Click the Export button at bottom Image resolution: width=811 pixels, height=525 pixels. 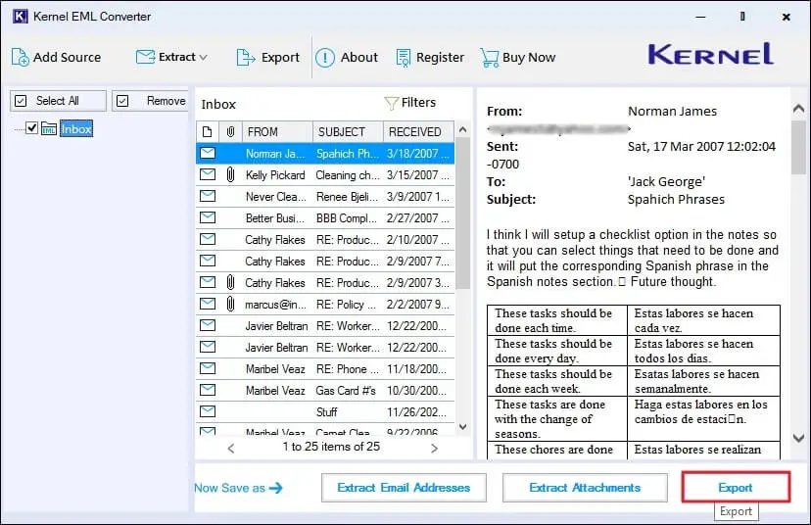(x=736, y=487)
